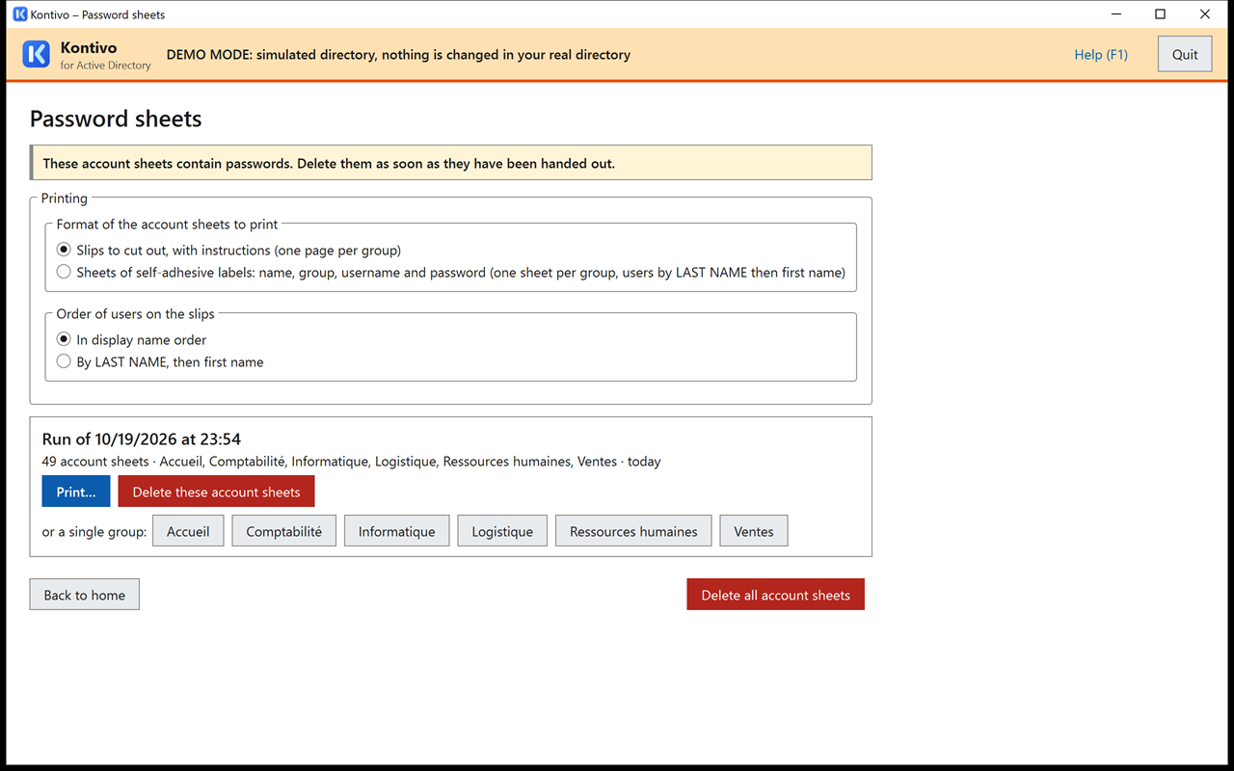Select display name order option

point(64,339)
